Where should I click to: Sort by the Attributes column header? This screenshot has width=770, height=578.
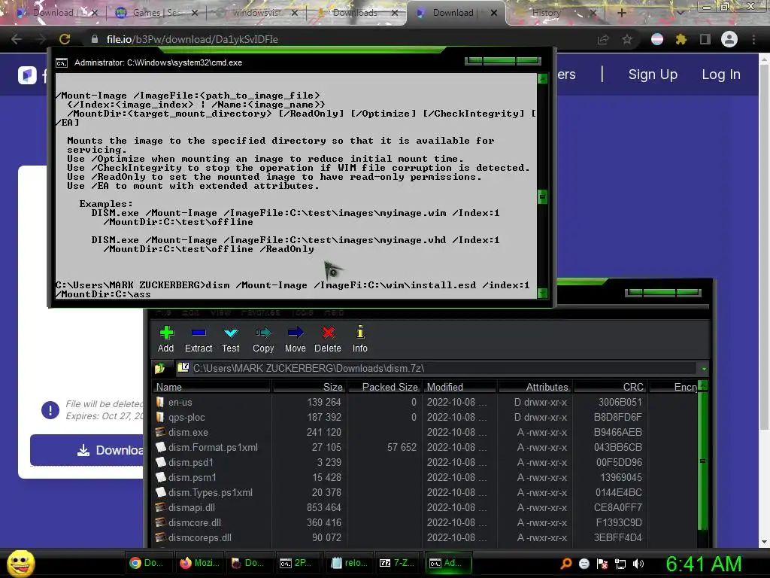pos(535,388)
